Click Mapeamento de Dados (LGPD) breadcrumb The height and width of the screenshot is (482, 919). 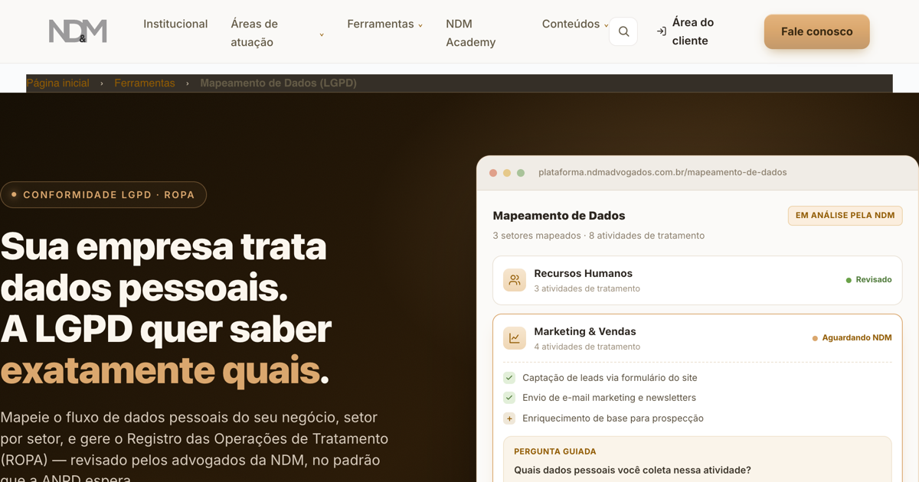pos(279,83)
